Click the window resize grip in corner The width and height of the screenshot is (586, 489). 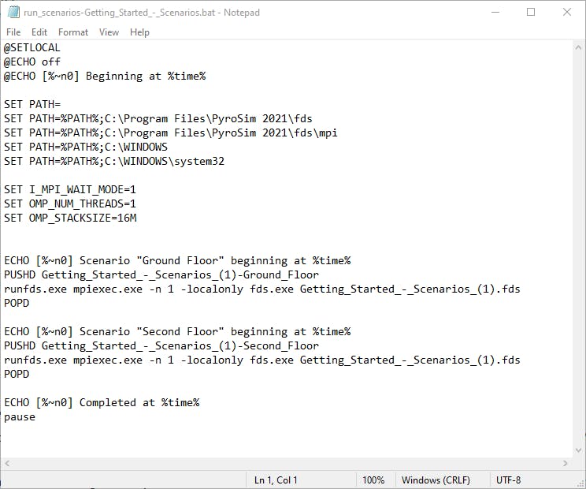(x=579, y=482)
